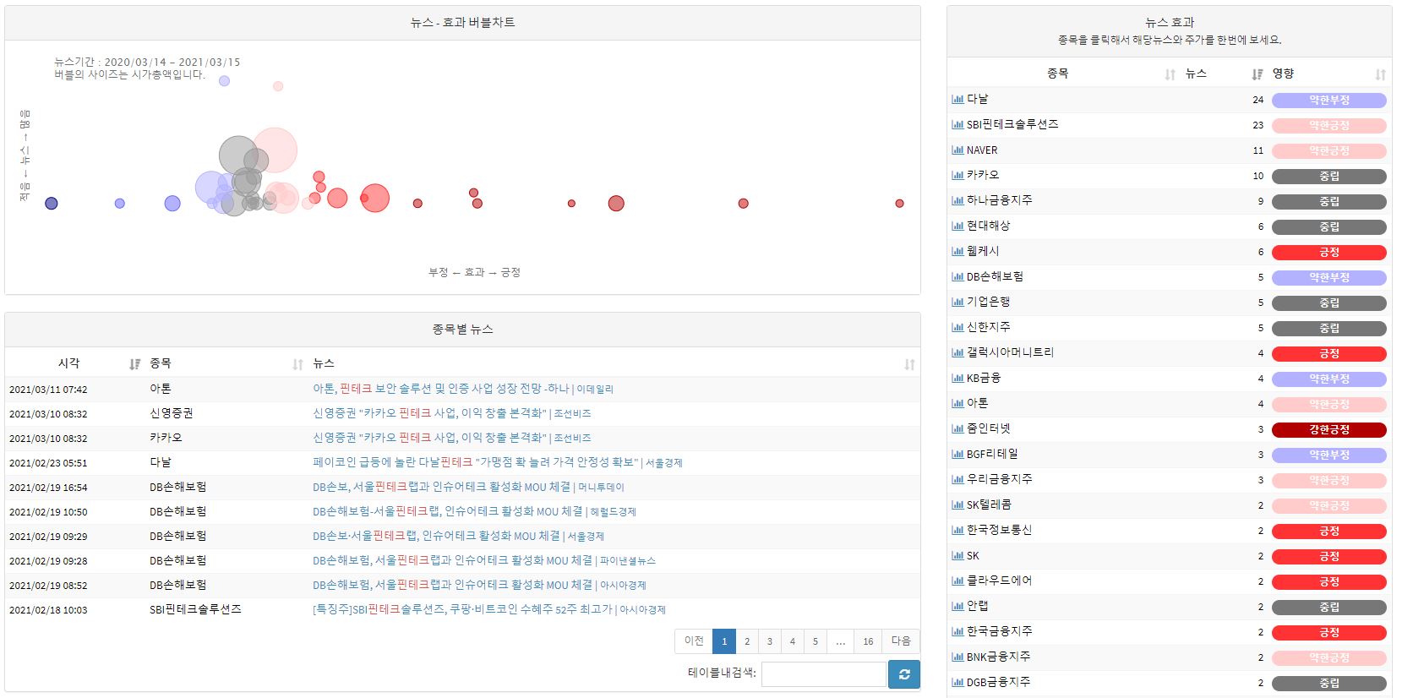Click the chart icon in the DB손해보험 stock row
Screen dimensions: 1402x698
[957, 277]
